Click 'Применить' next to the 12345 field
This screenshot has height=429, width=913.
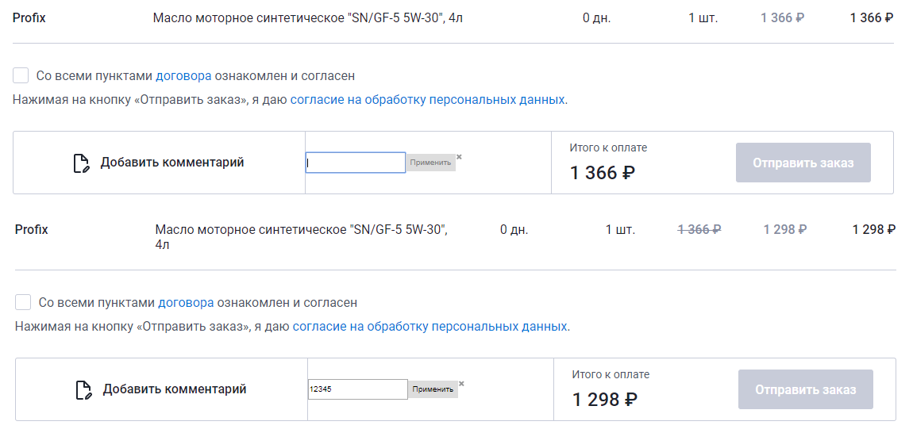(x=433, y=389)
